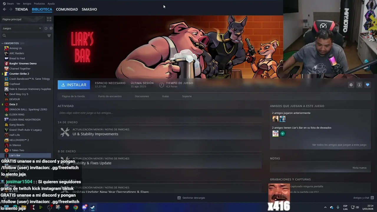377x212 pixels.
Task: Open Soporte link
Action: pos(187,96)
